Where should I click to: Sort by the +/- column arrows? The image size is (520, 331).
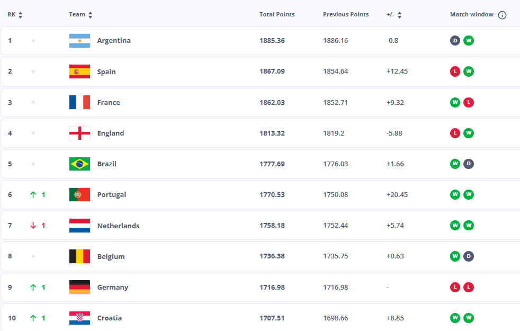pos(400,15)
